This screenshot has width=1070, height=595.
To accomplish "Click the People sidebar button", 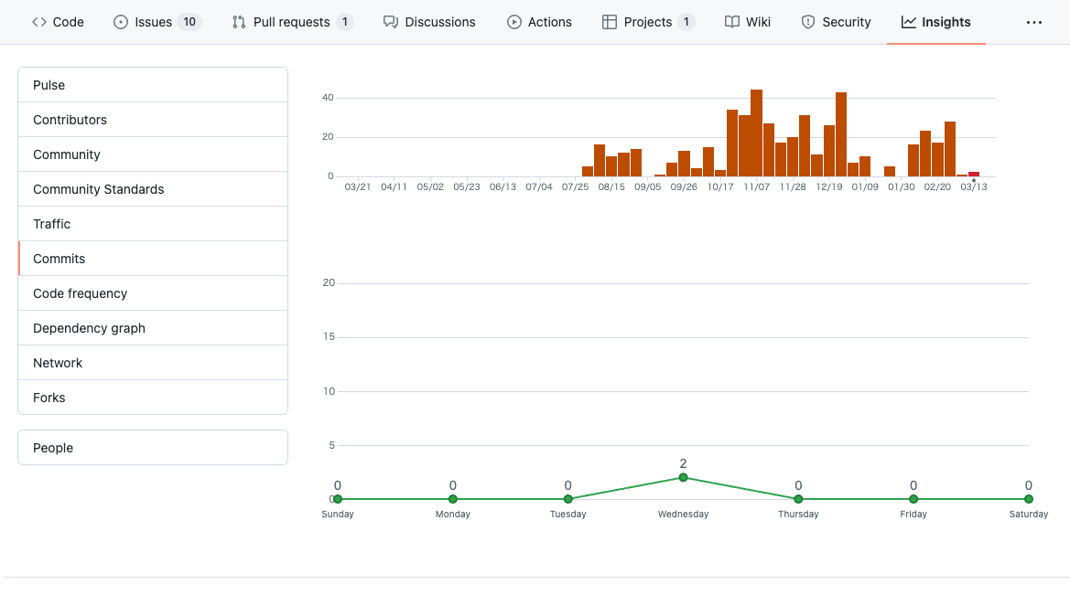I will click(x=153, y=448).
